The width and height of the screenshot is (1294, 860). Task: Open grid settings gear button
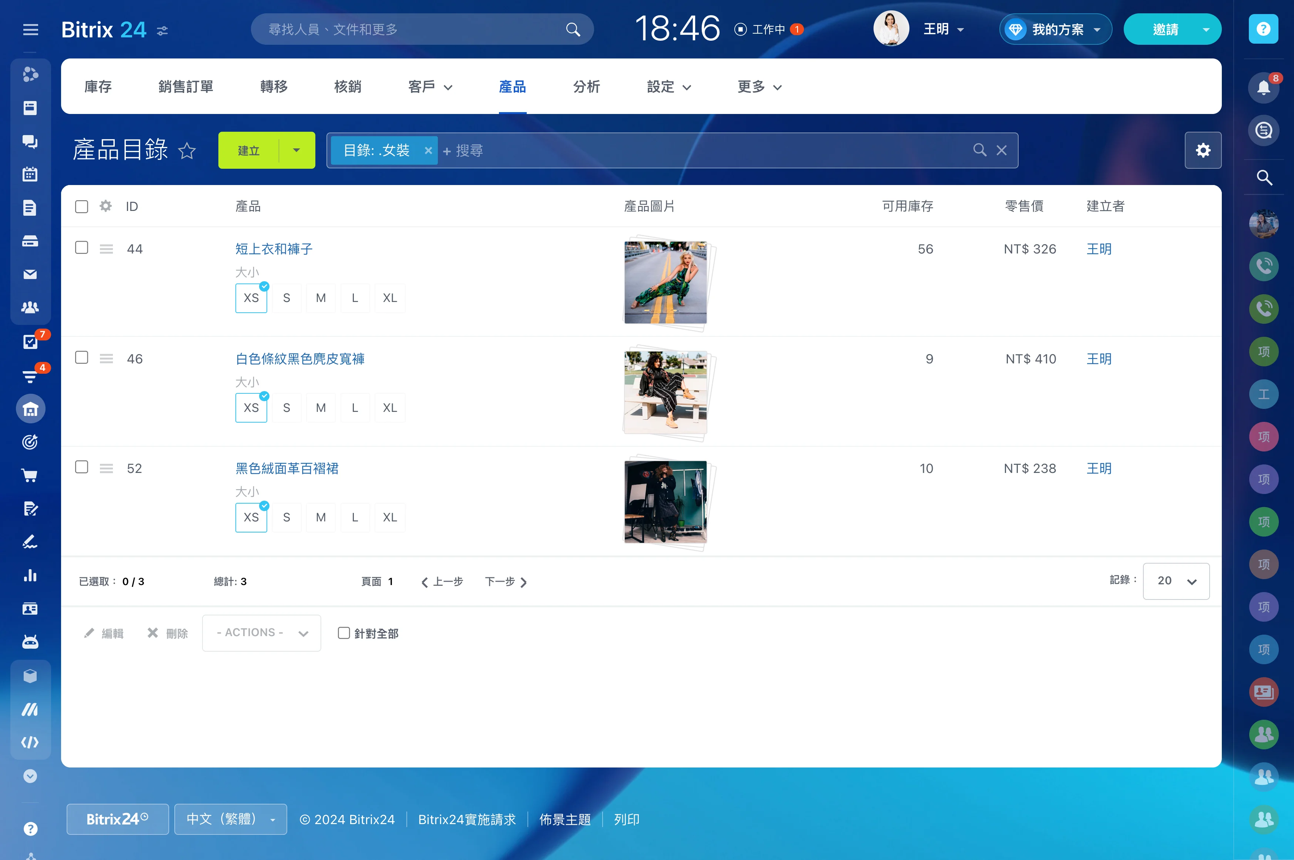pos(1203,150)
